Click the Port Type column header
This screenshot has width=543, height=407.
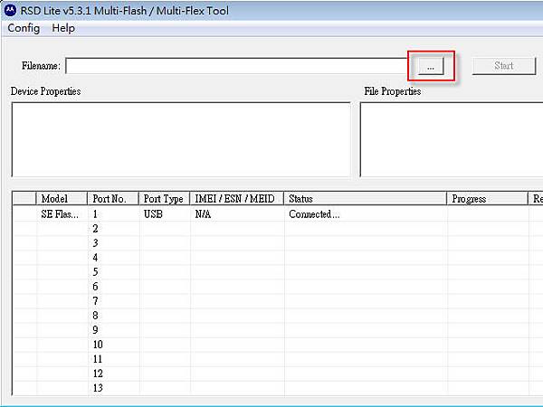(x=164, y=199)
